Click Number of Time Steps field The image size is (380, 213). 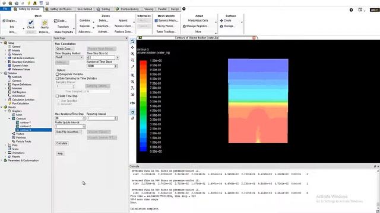(x=100, y=66)
